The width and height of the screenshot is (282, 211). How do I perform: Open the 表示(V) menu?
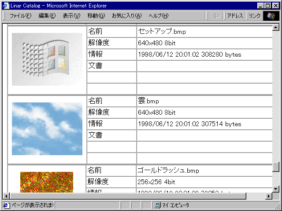[x=71, y=16]
